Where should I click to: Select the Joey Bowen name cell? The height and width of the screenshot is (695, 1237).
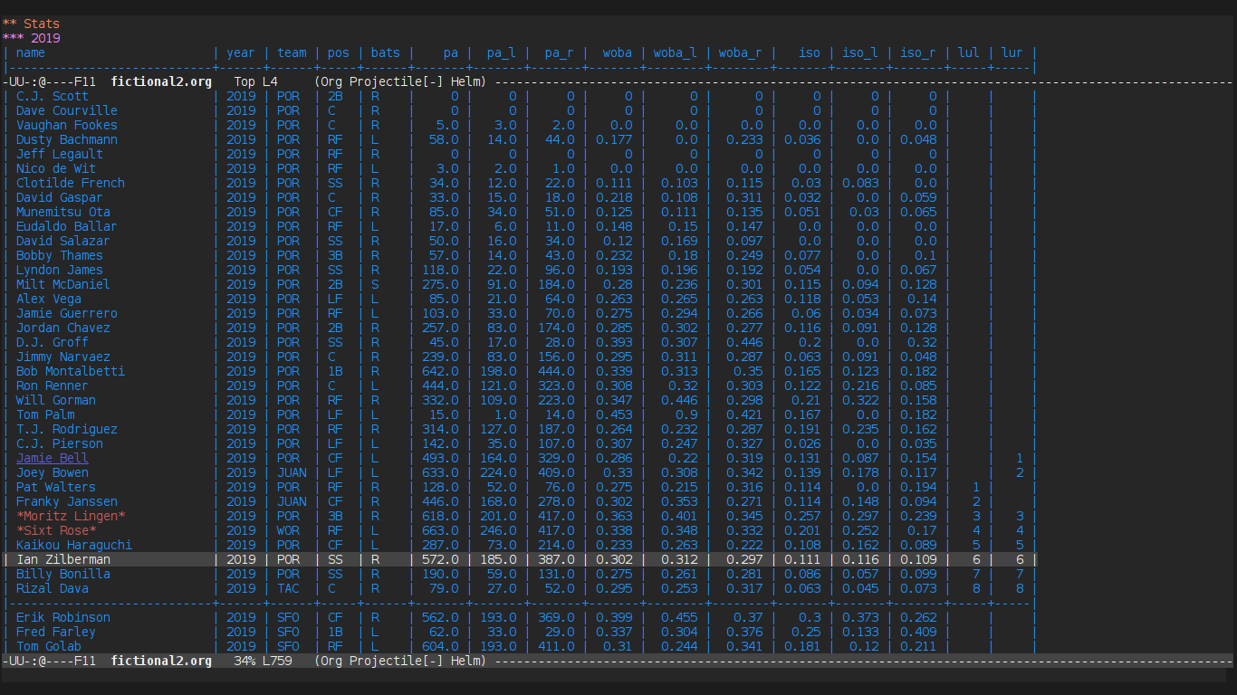click(x=53, y=472)
